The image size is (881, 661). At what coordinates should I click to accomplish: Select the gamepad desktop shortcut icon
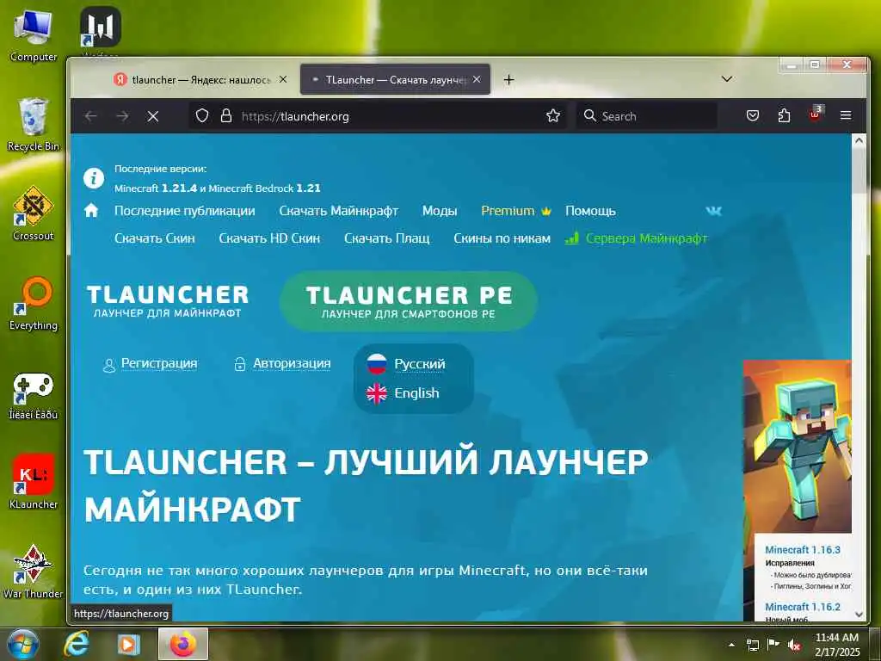point(34,396)
